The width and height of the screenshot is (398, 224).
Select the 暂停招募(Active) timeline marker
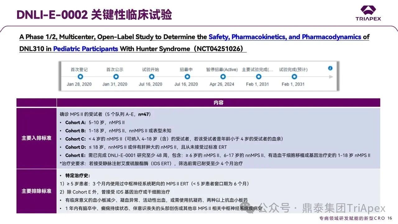[x=223, y=77]
